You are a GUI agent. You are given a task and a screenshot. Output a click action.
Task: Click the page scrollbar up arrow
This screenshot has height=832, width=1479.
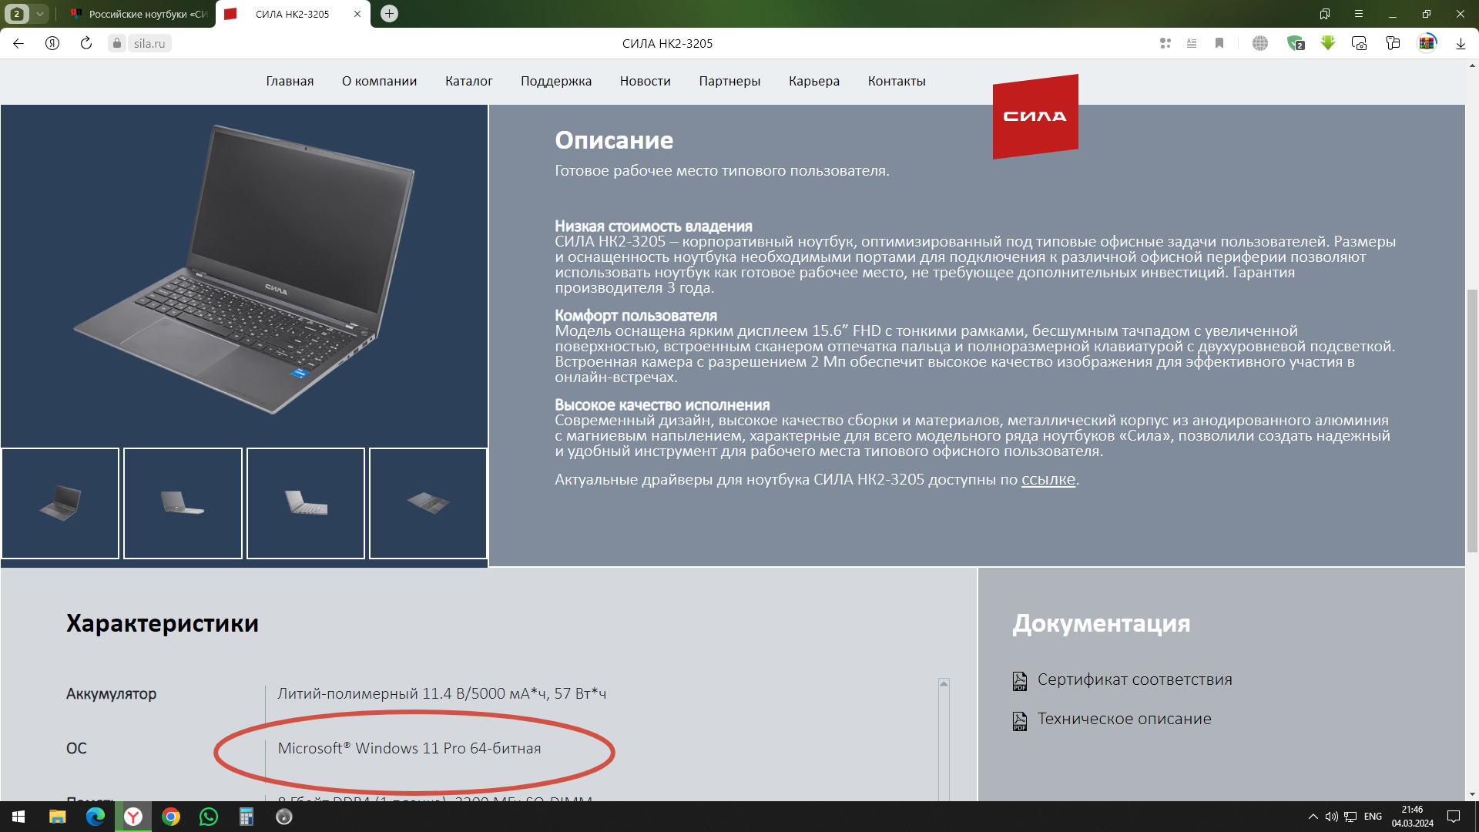click(x=1472, y=65)
